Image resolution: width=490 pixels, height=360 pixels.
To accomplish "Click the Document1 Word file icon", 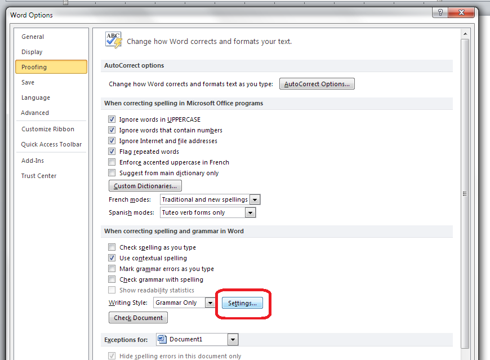I will pyautogui.click(x=162, y=339).
